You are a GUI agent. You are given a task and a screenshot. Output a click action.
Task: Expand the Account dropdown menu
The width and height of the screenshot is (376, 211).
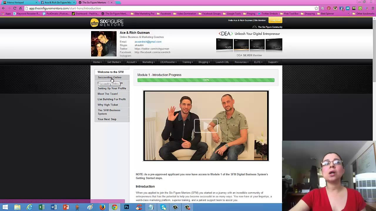click(132, 62)
